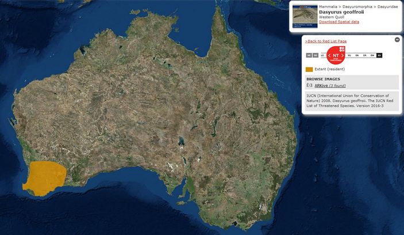404x235 pixels.
Task: Select the EN category box
Action: pyautogui.click(x=357, y=55)
